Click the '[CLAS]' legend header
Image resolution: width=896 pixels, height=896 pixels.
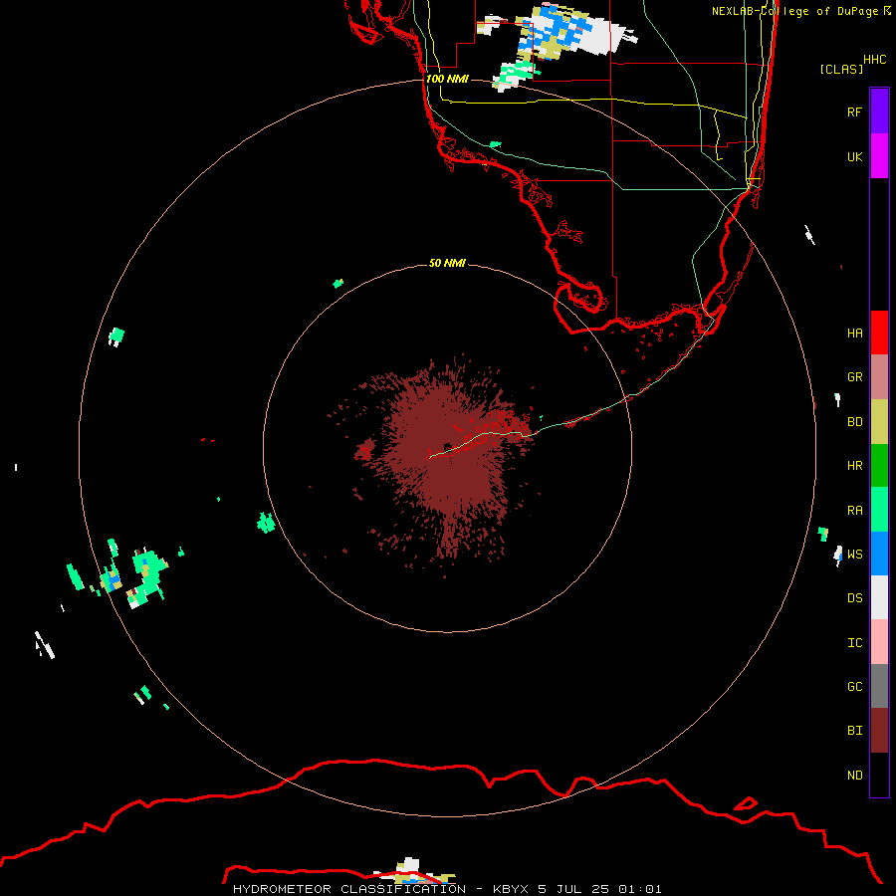(x=841, y=69)
